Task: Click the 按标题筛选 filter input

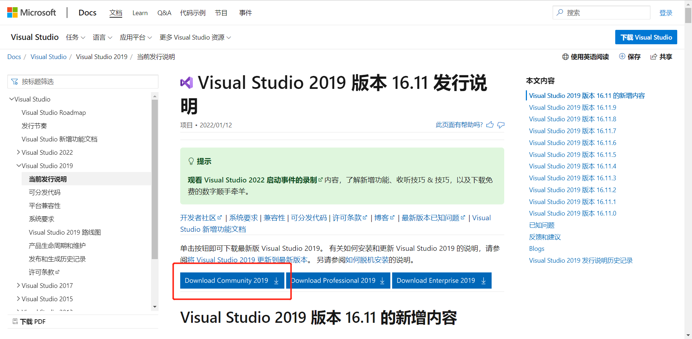Action: point(83,82)
